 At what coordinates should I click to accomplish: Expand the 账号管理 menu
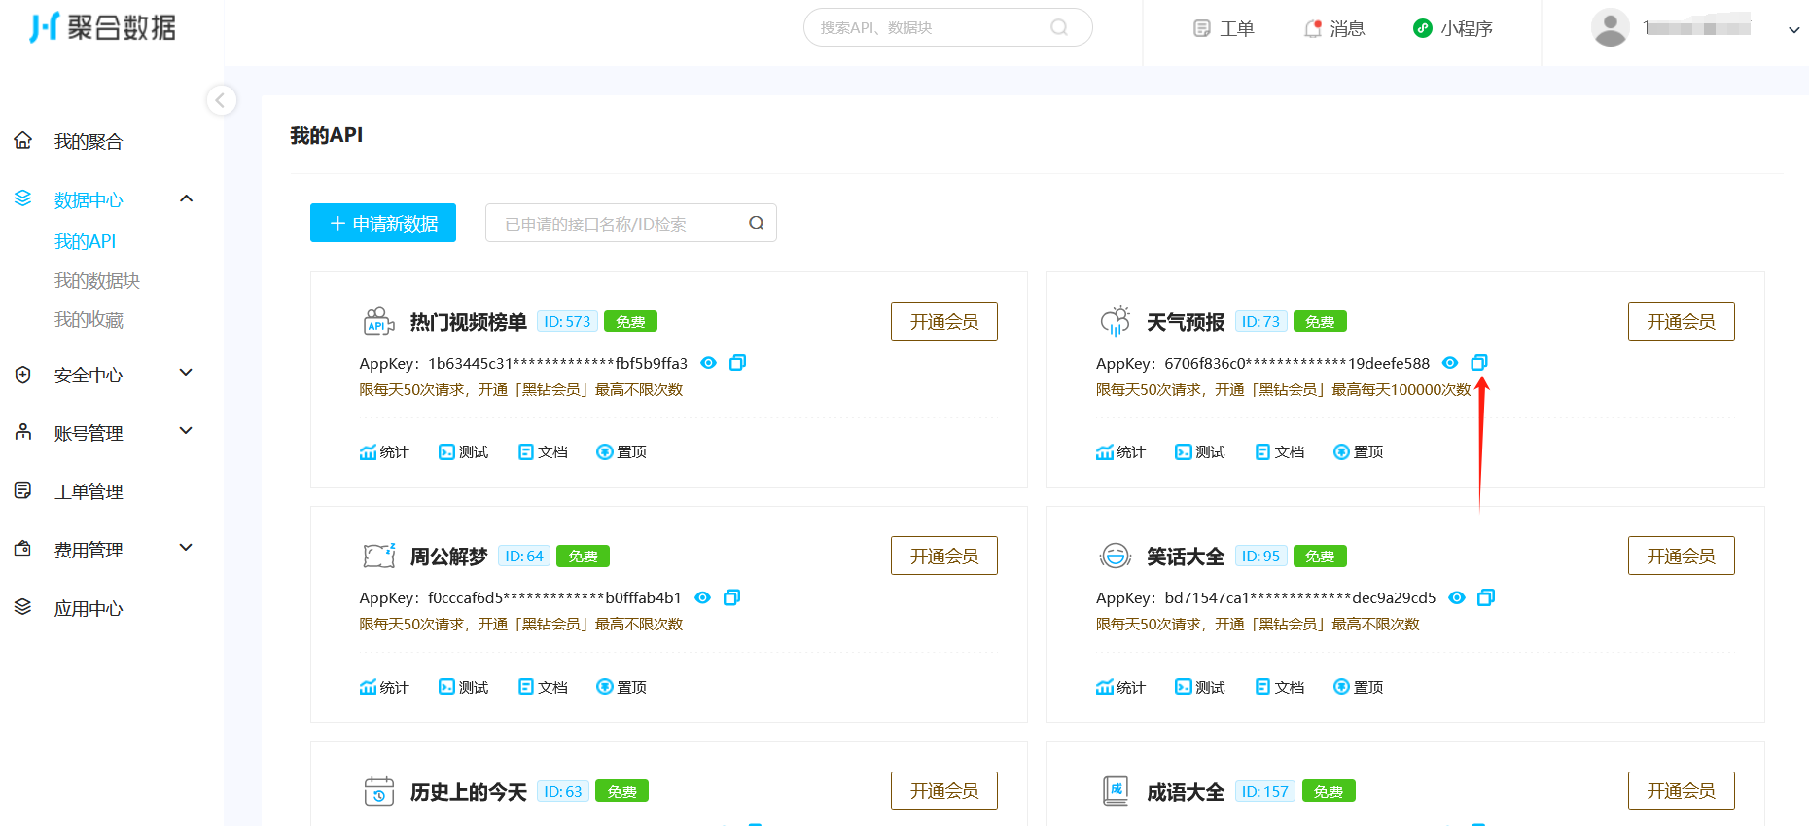(187, 431)
